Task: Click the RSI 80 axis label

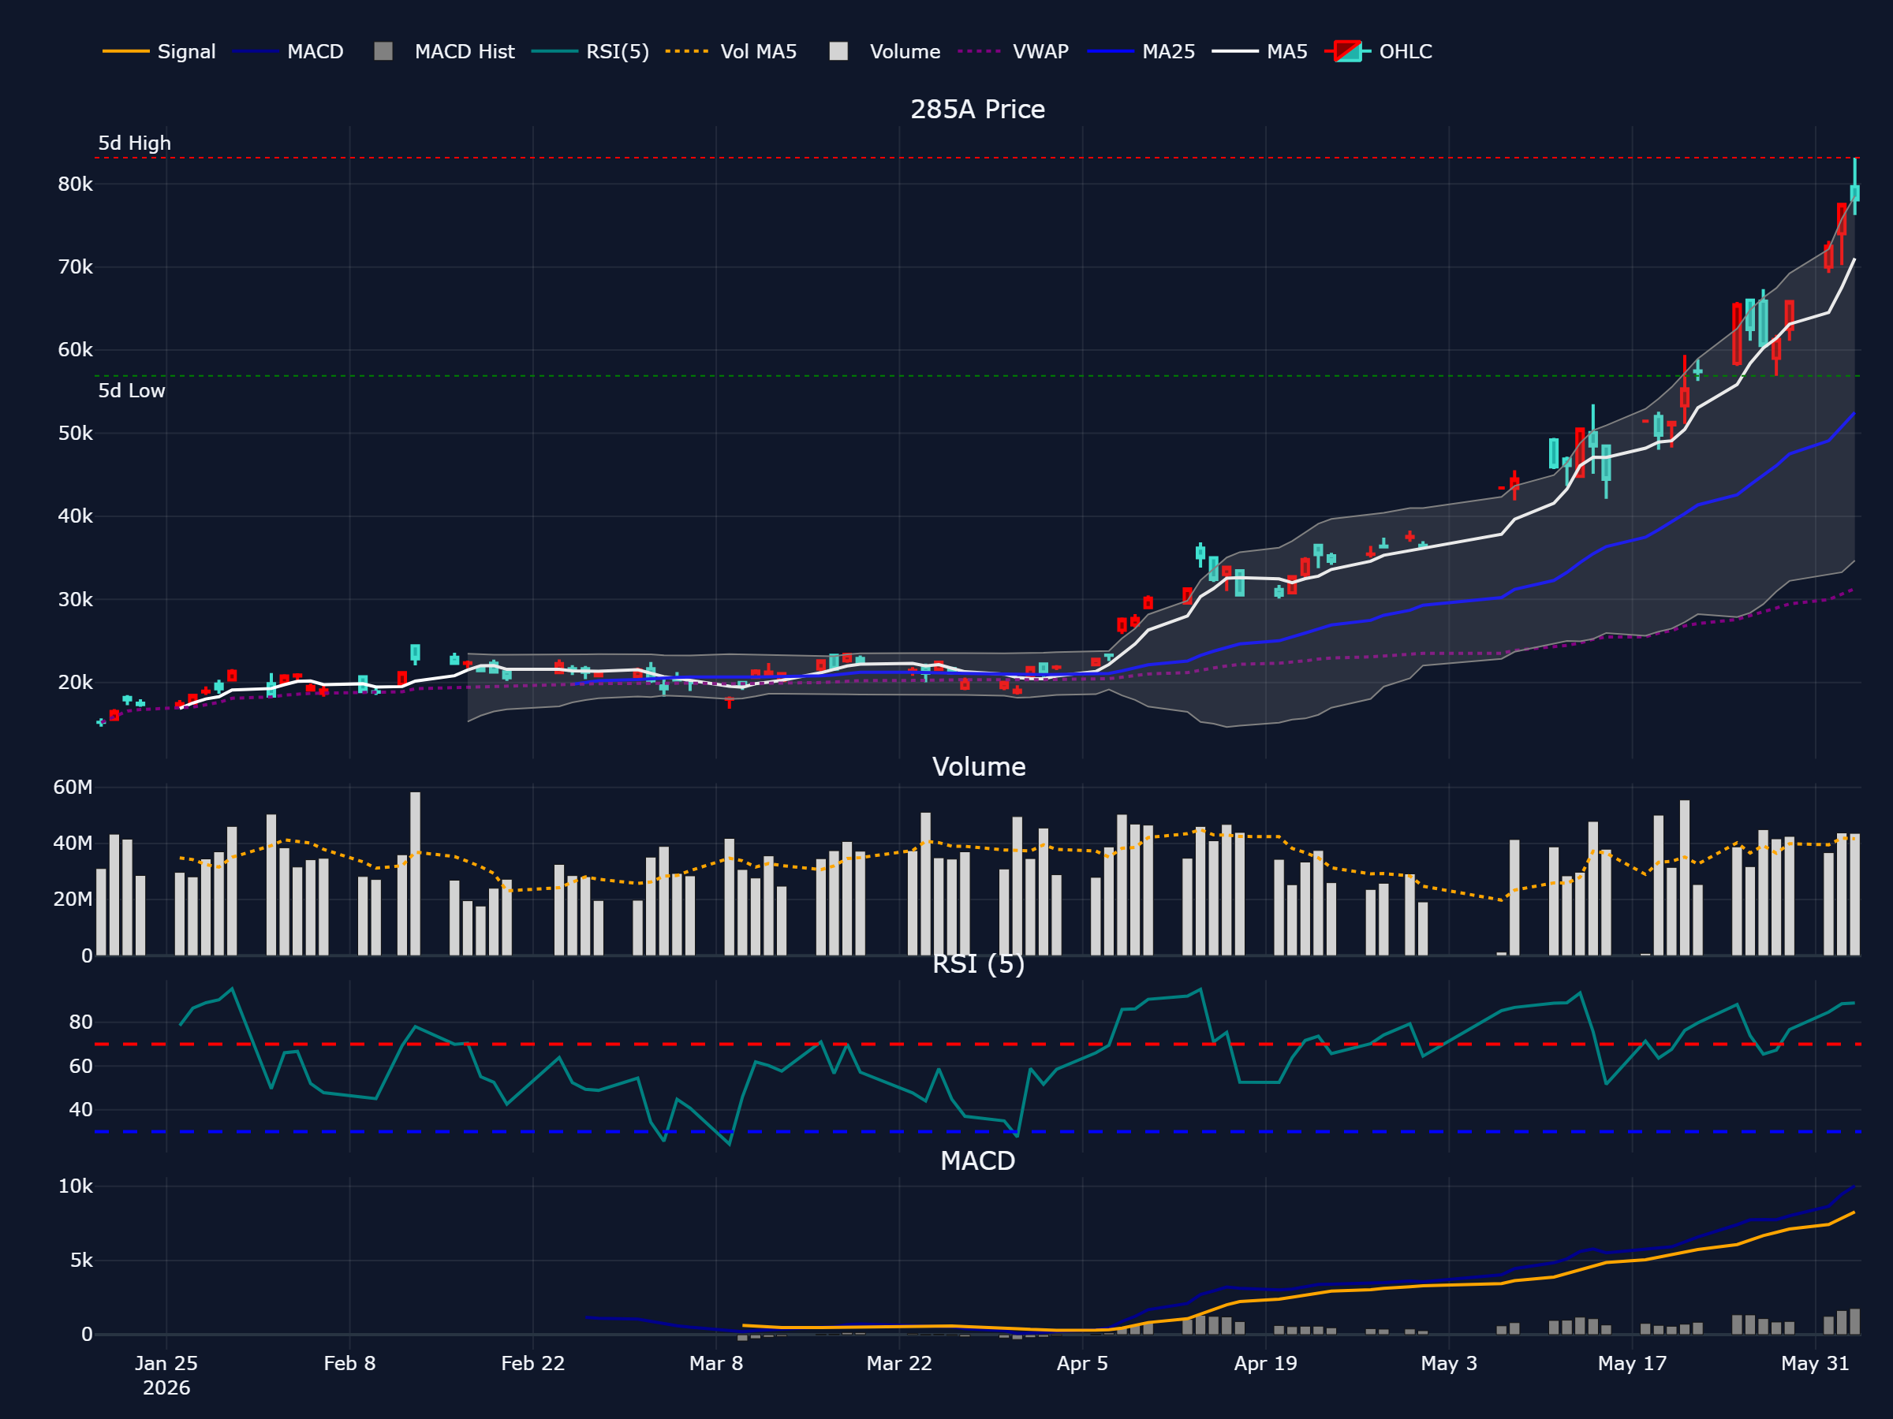Action: pyautogui.click(x=80, y=1022)
